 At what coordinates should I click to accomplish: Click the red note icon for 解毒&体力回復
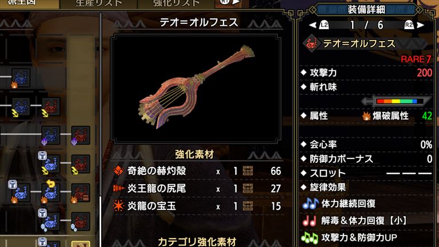[x=309, y=221]
